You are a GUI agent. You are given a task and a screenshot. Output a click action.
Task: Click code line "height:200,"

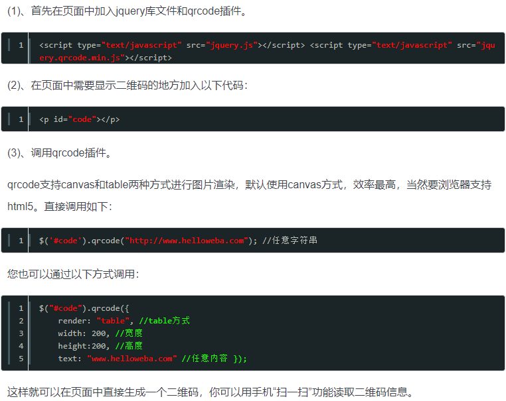pyautogui.click(x=84, y=346)
